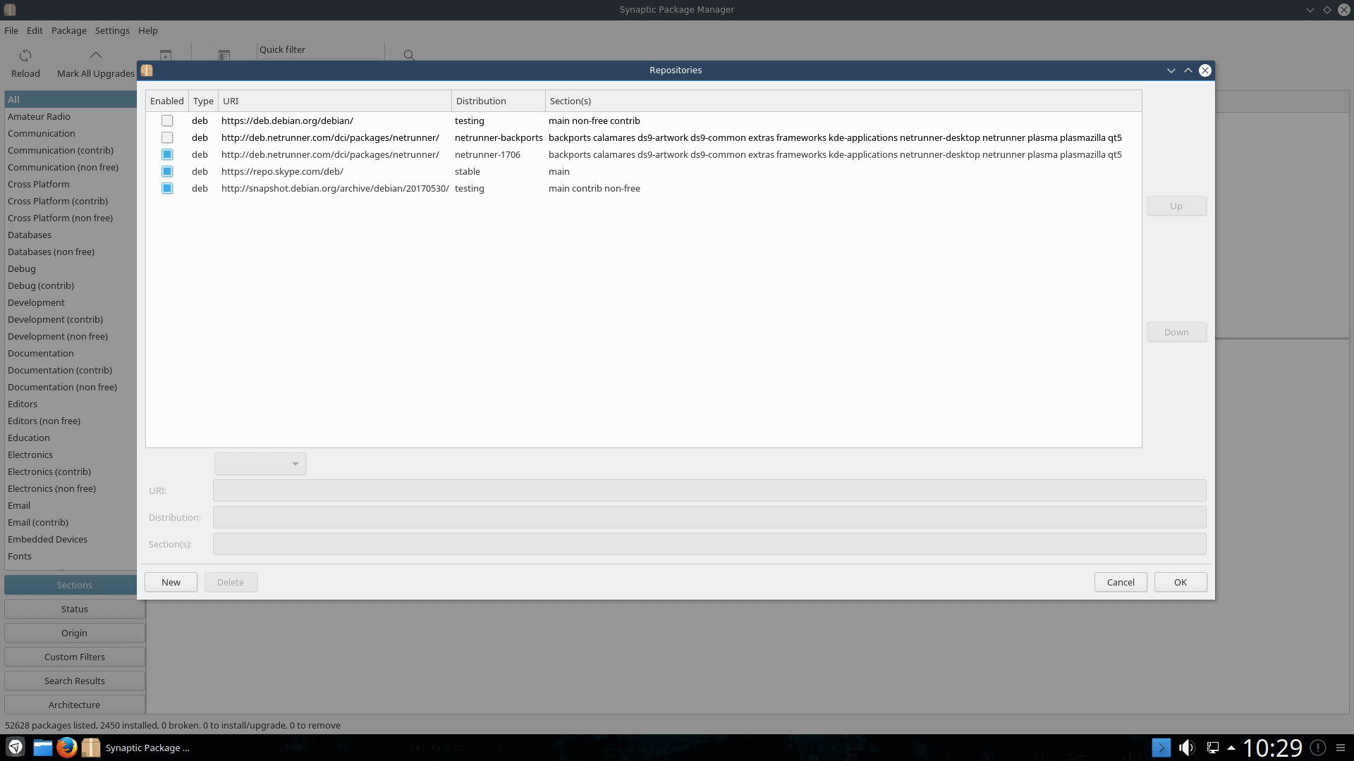This screenshot has height=761, width=1354.
Task: Enable the deb.debian.org testing repository checkbox
Action: point(167,120)
